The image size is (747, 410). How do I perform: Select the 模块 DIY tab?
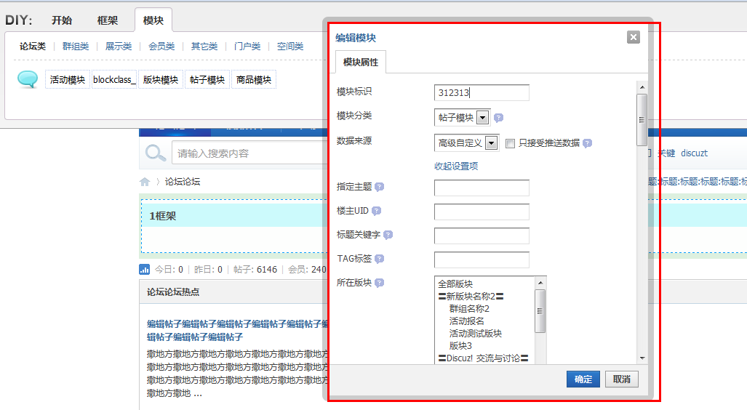[153, 20]
